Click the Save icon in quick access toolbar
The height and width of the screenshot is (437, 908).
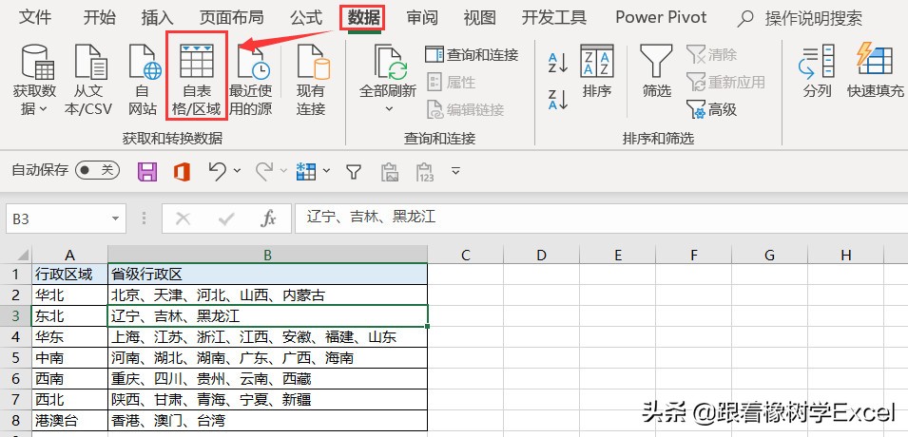(147, 171)
